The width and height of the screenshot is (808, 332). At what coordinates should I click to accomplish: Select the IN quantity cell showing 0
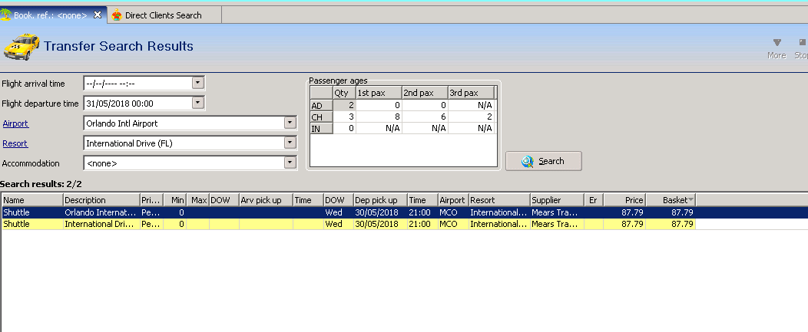[344, 128]
